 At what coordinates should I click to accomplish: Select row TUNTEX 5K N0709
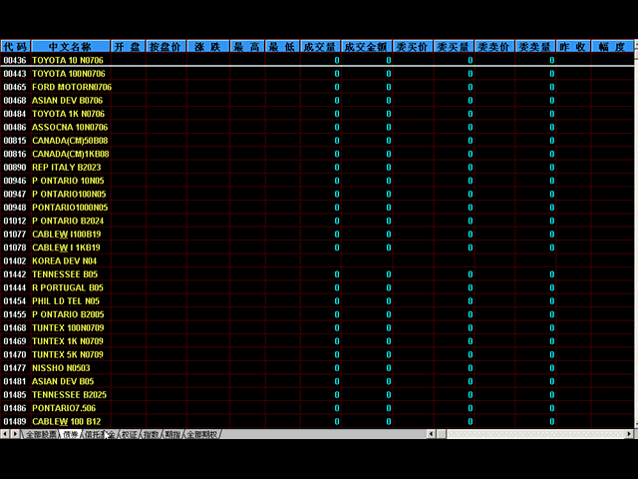(x=317, y=355)
